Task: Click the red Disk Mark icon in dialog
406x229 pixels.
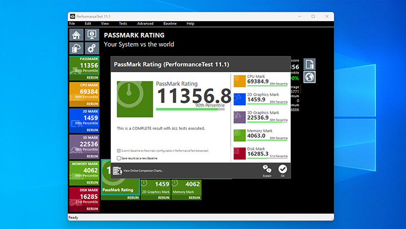Action: coord(239,154)
